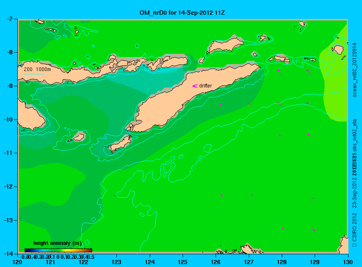The width and height of the screenshot is (362, 267).
Task: Click the plot title 'OM_nrD0 for 14-Sep-2012 11Z'
Action: pos(182,13)
